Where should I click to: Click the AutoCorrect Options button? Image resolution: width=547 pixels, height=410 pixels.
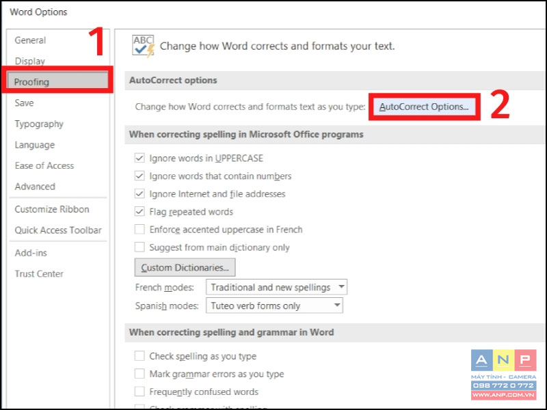coord(424,107)
